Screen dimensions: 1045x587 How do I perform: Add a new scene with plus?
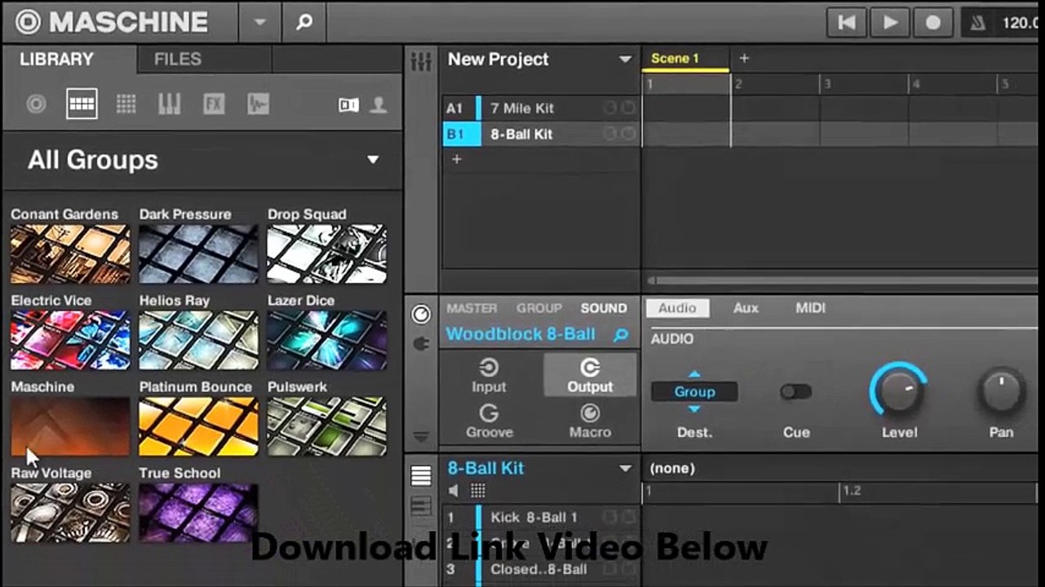(x=744, y=59)
